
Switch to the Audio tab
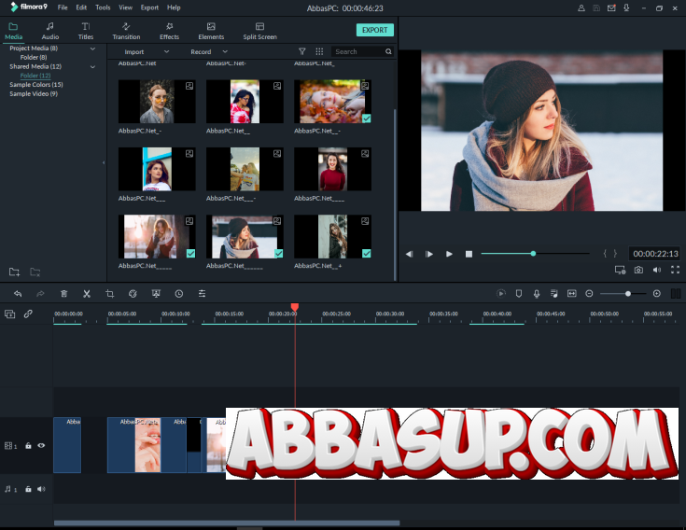coord(50,31)
